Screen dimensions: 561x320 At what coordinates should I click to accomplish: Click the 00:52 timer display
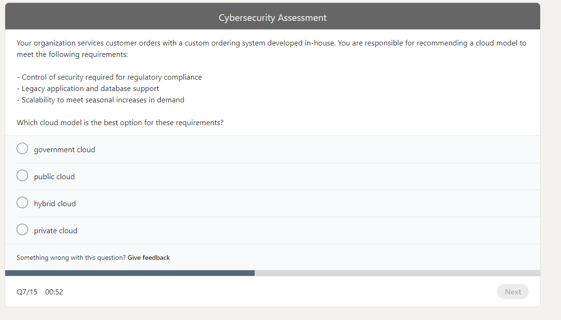(x=54, y=292)
